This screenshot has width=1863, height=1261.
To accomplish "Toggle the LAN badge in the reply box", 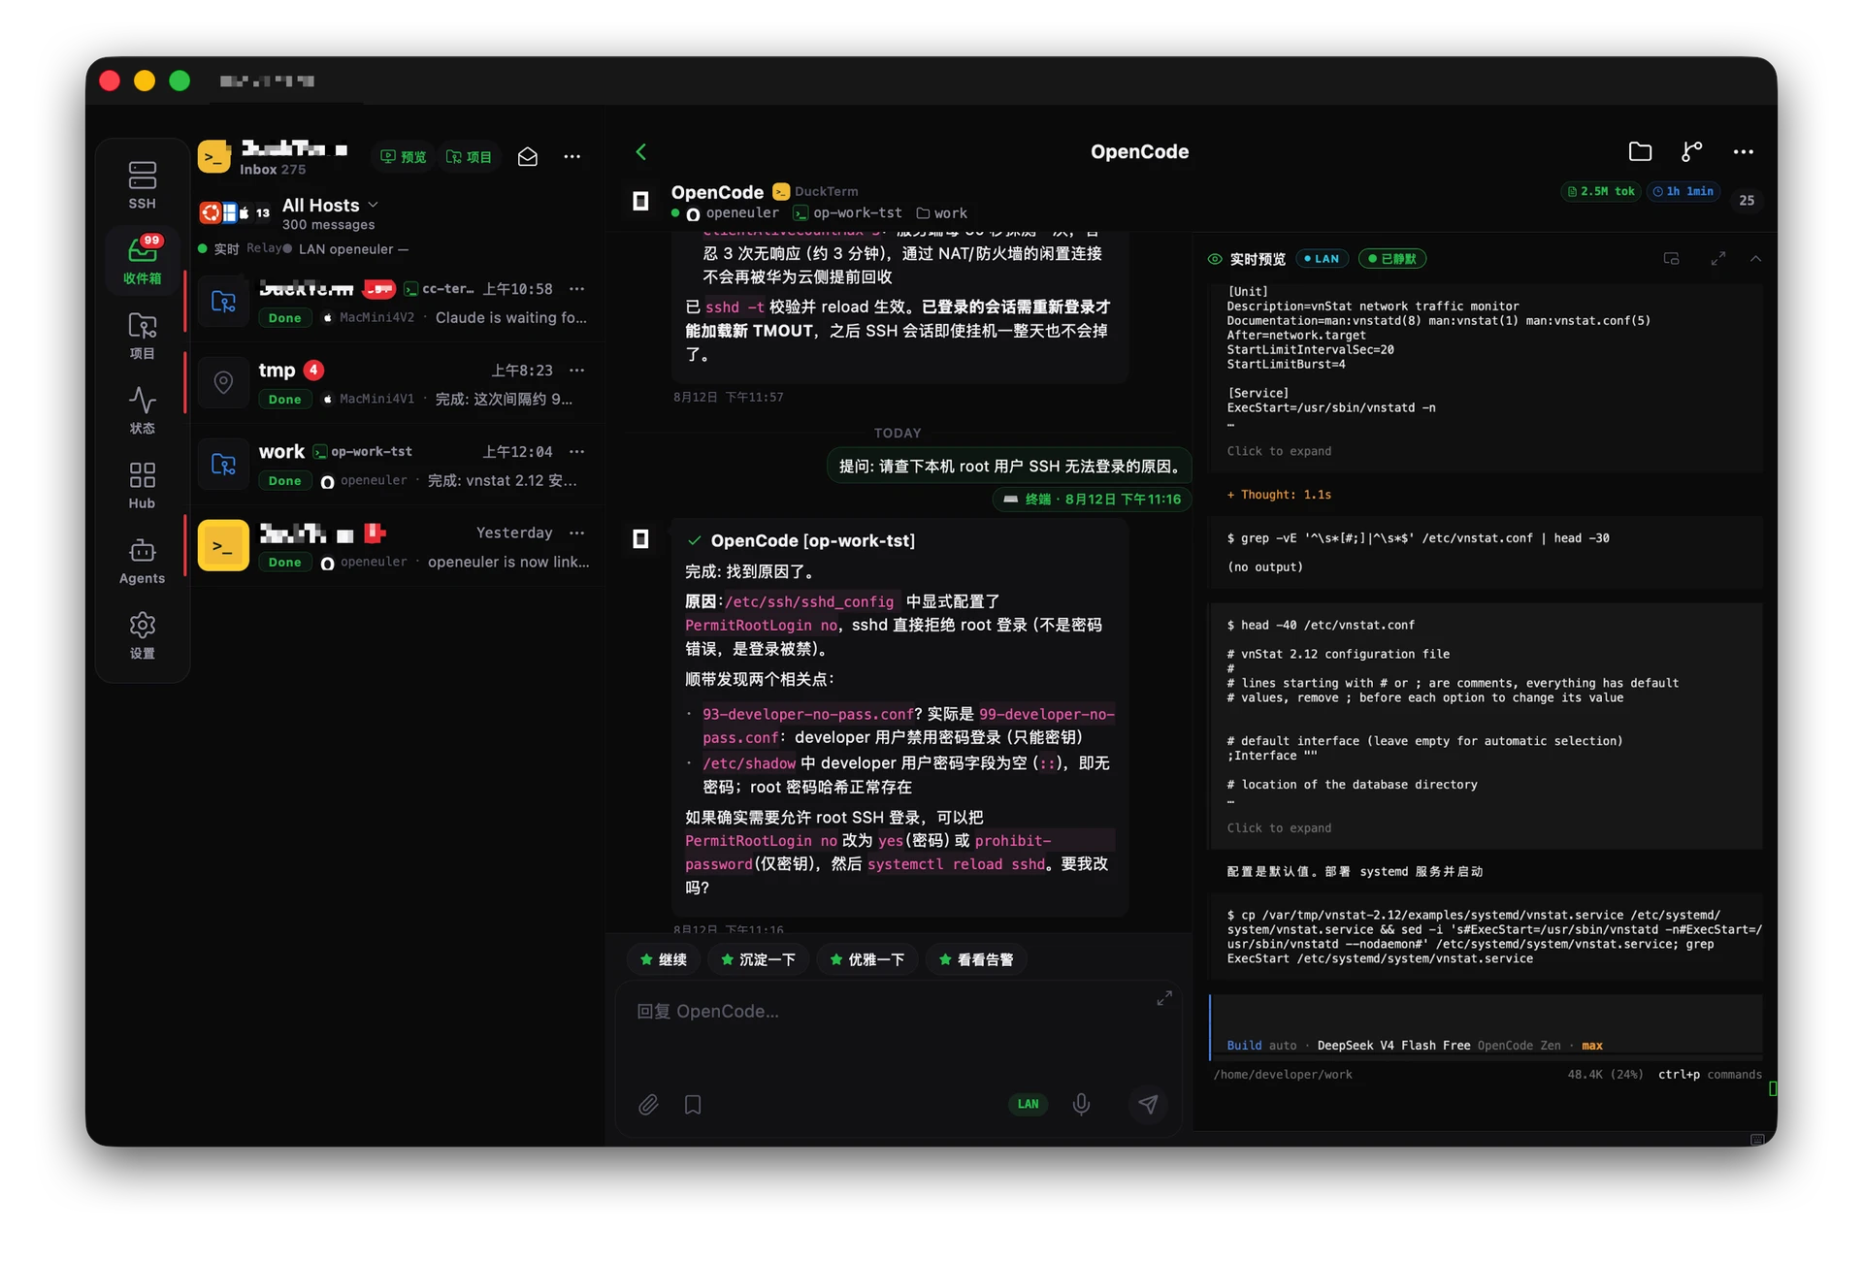I will pos(1028,1104).
